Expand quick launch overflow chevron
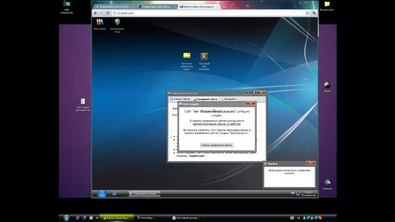 click(x=97, y=218)
